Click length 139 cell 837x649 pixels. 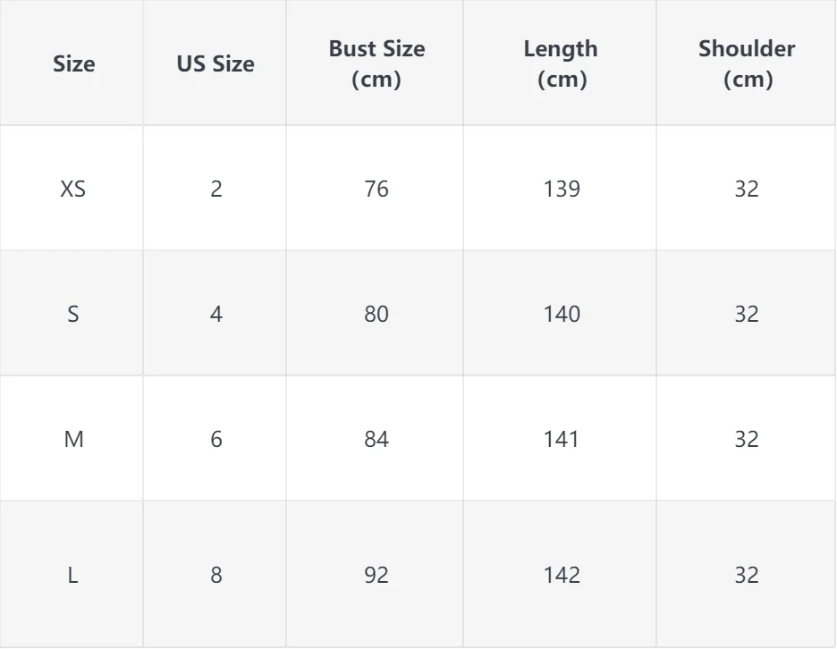click(x=561, y=189)
